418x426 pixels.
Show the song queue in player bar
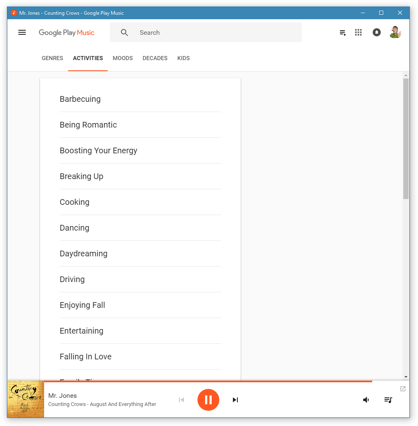point(388,400)
